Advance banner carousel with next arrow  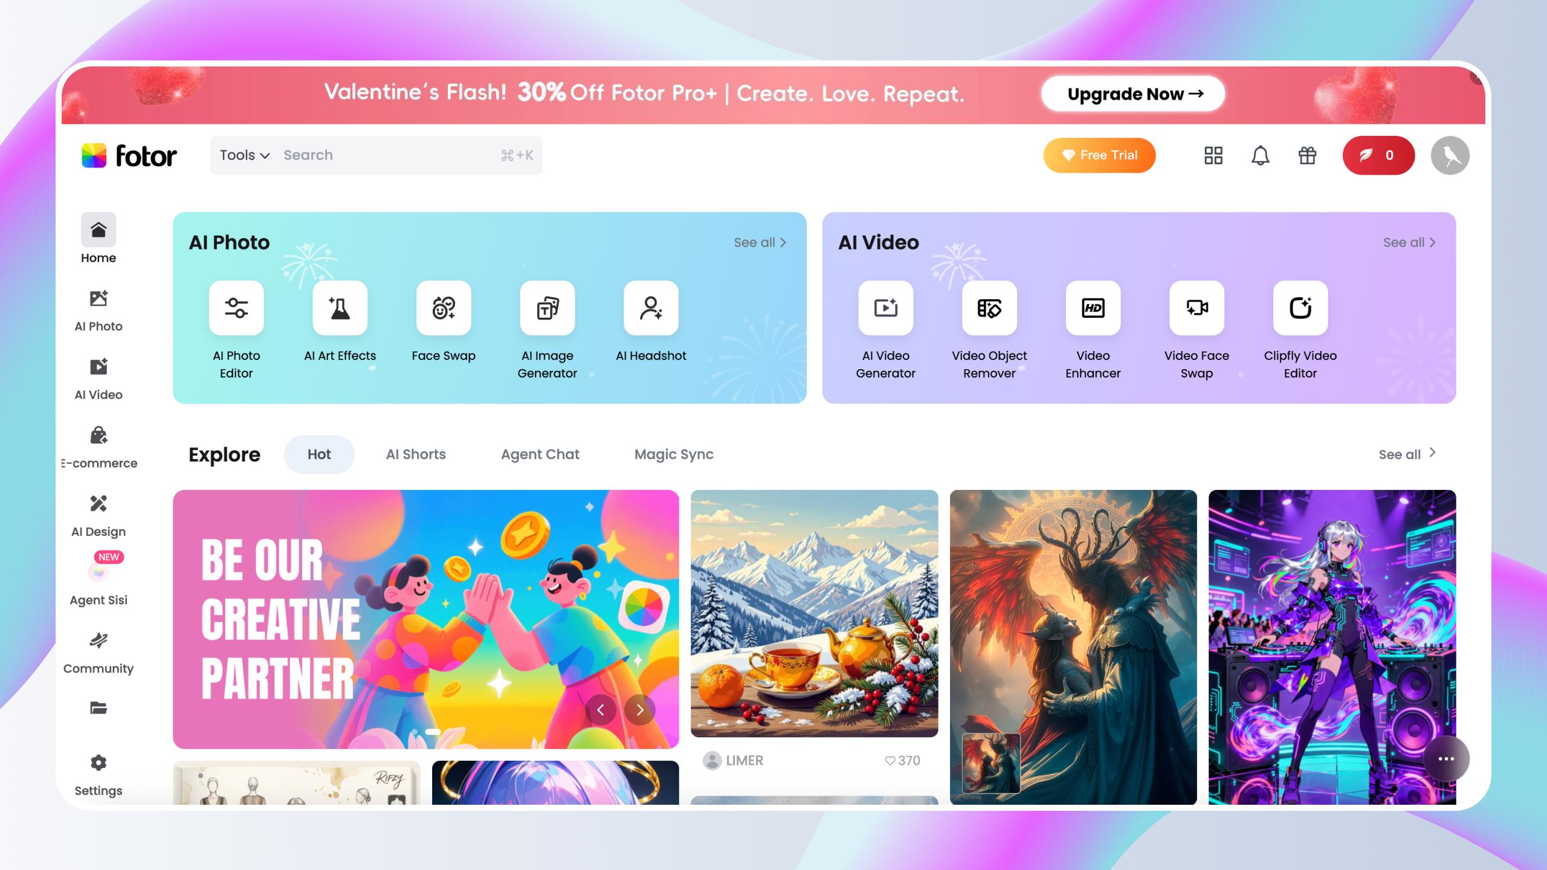[640, 710]
